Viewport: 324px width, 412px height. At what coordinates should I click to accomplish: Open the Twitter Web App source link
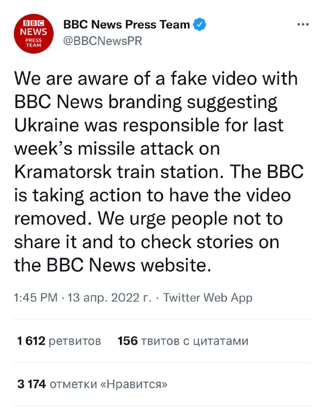click(208, 298)
